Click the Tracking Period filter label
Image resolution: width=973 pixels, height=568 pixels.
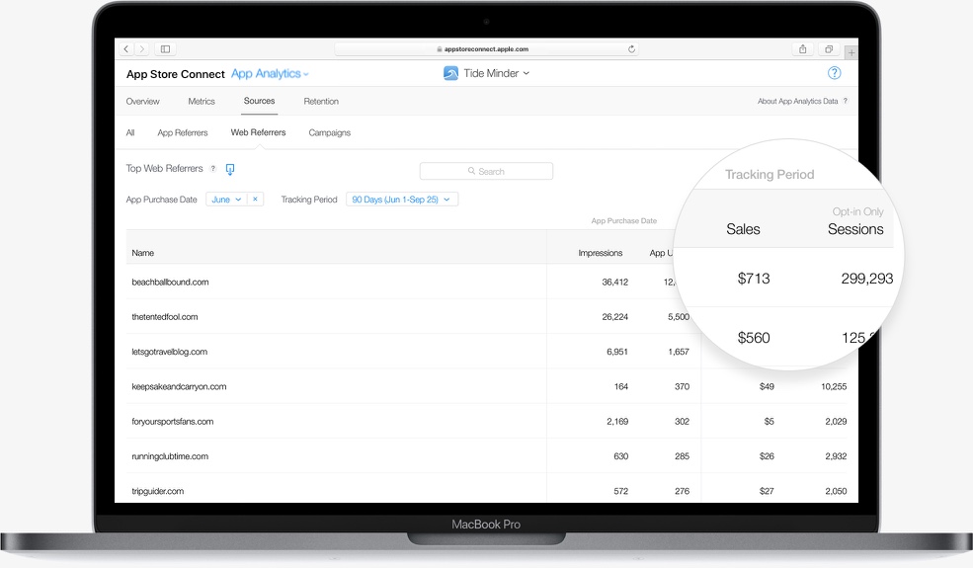309,200
